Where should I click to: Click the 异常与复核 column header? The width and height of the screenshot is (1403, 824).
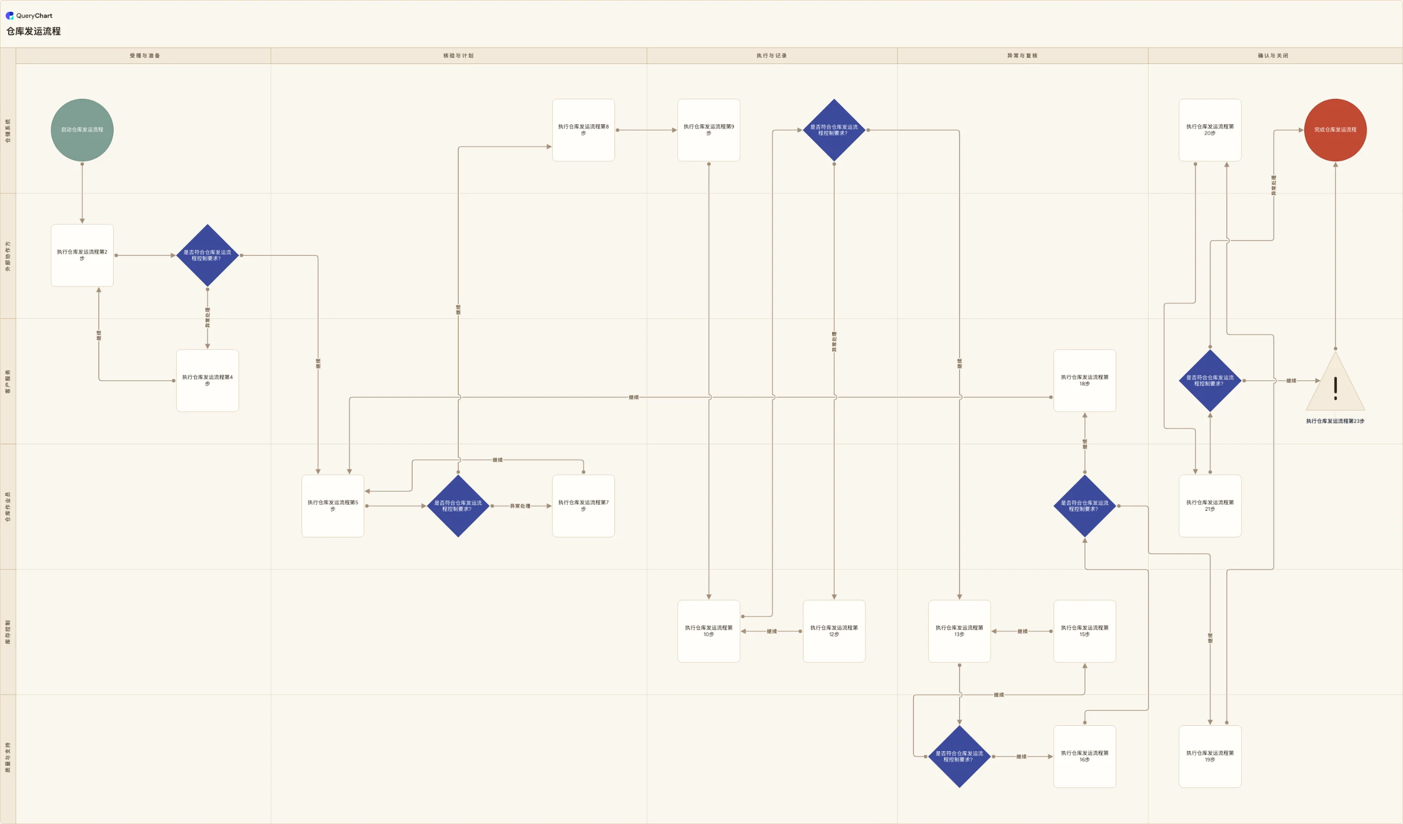click(1022, 56)
